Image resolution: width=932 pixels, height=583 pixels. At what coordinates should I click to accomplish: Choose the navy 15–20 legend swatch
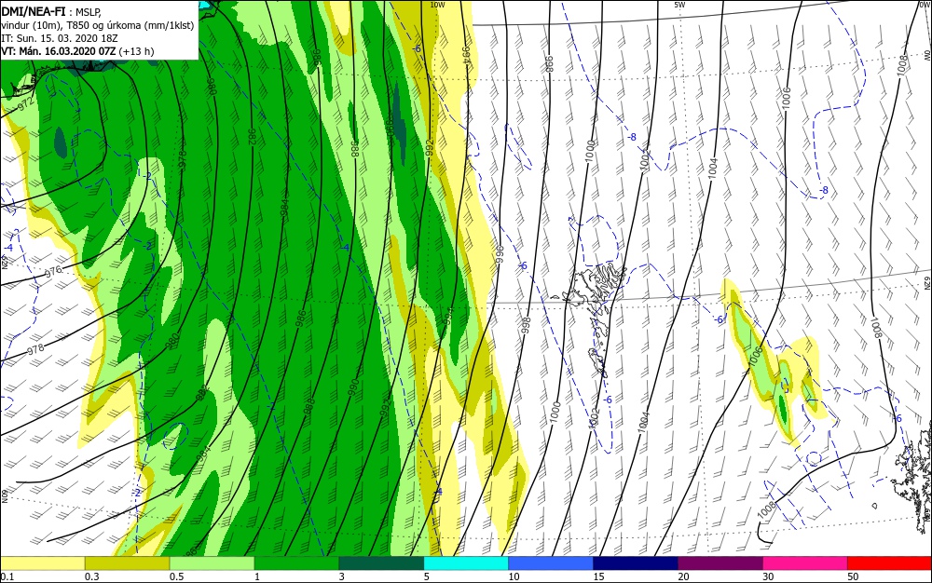[x=636, y=563]
